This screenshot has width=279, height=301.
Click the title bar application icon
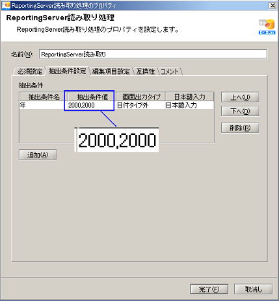[6, 5]
